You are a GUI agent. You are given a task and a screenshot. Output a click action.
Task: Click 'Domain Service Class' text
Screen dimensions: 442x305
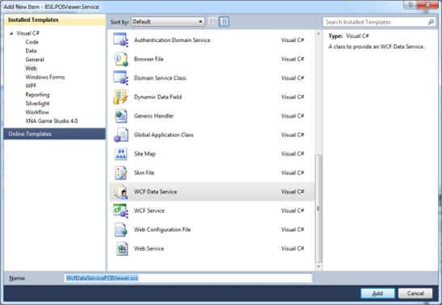(160, 78)
